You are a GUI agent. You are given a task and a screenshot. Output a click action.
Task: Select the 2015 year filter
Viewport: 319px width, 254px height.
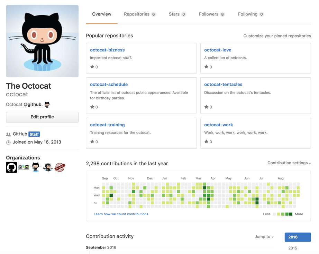pyautogui.click(x=293, y=248)
